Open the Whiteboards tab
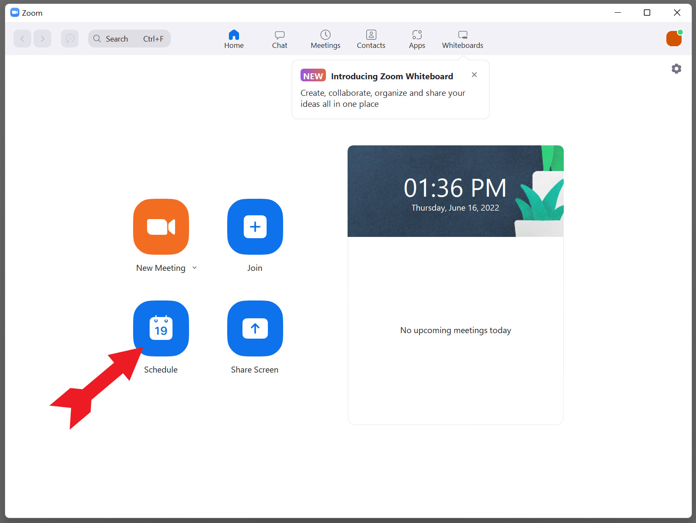The width and height of the screenshot is (696, 523). click(463, 39)
